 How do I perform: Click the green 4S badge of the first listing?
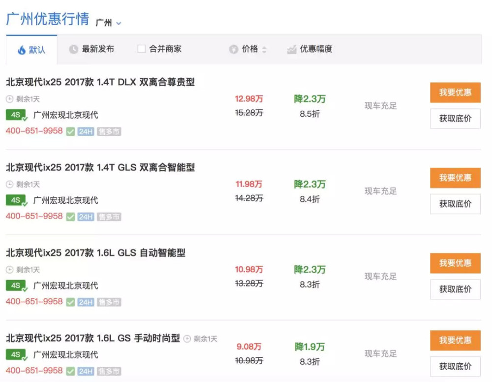tap(17, 115)
